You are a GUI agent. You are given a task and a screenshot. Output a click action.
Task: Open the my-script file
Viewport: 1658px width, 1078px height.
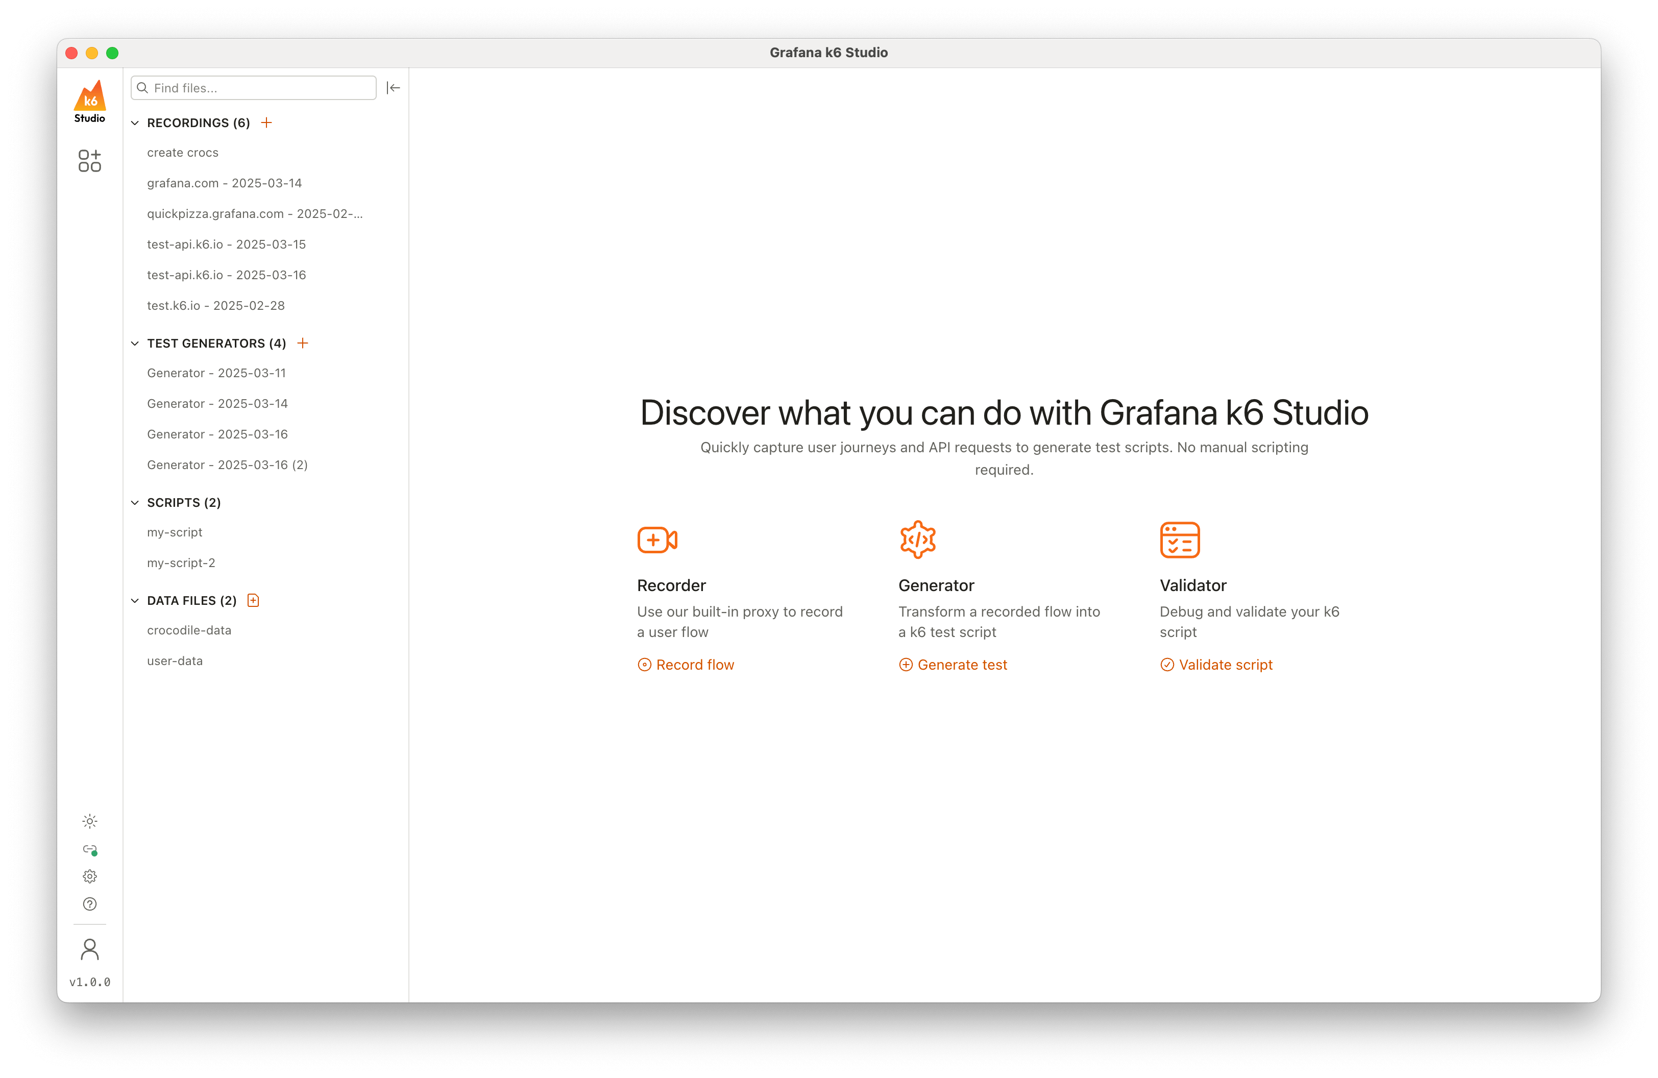click(175, 531)
